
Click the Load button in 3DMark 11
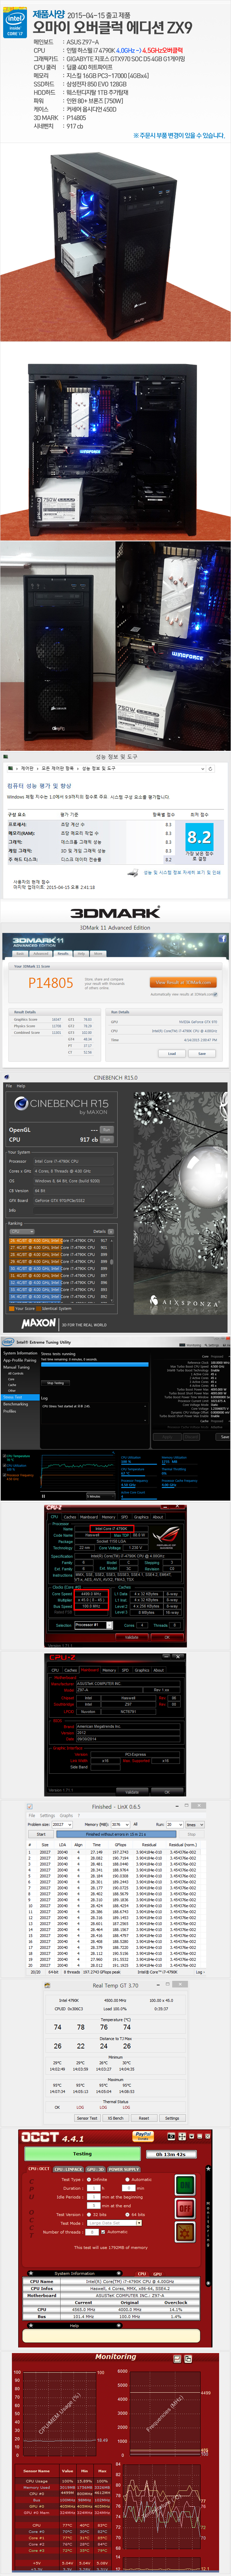coord(172,1053)
